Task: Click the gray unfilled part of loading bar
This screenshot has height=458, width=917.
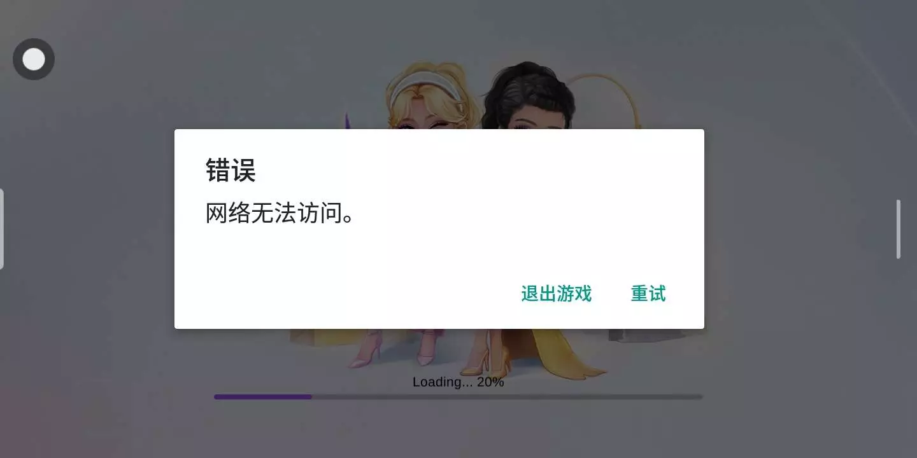Action: click(508, 397)
